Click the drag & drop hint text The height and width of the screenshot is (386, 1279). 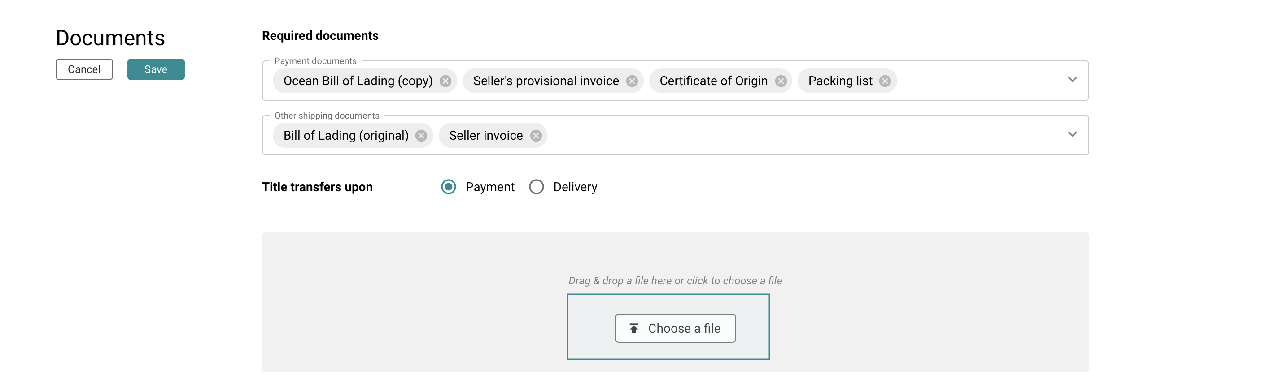point(675,280)
